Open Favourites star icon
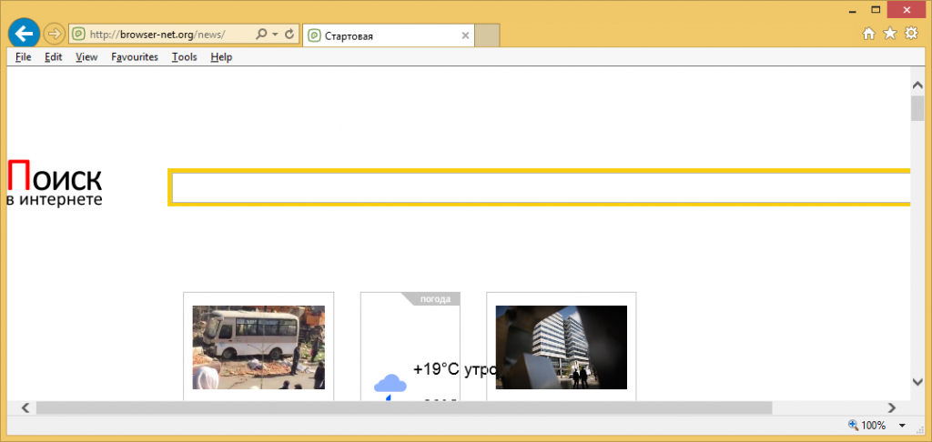Viewport: 932px width, 442px height. pos(889,34)
